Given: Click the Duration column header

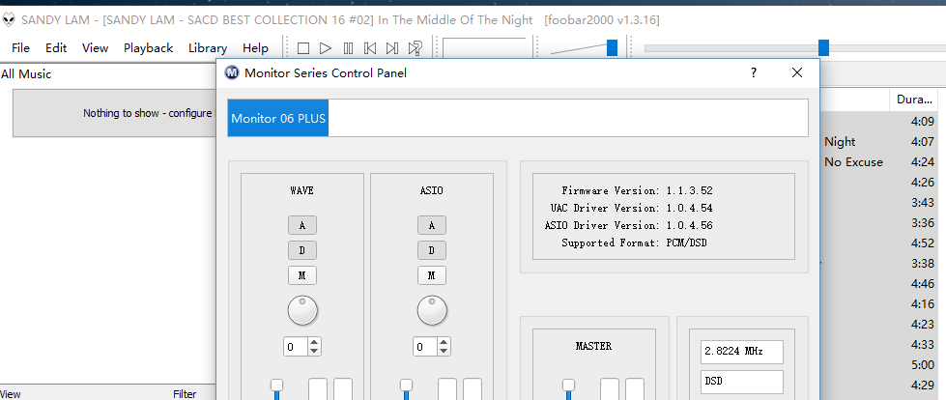Looking at the screenshot, I should [913, 100].
